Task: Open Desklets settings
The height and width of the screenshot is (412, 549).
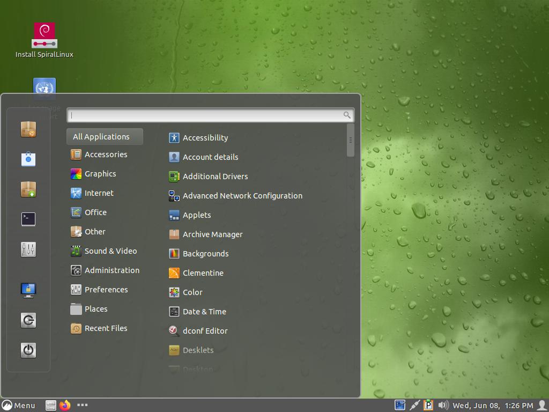Action: (x=191, y=350)
